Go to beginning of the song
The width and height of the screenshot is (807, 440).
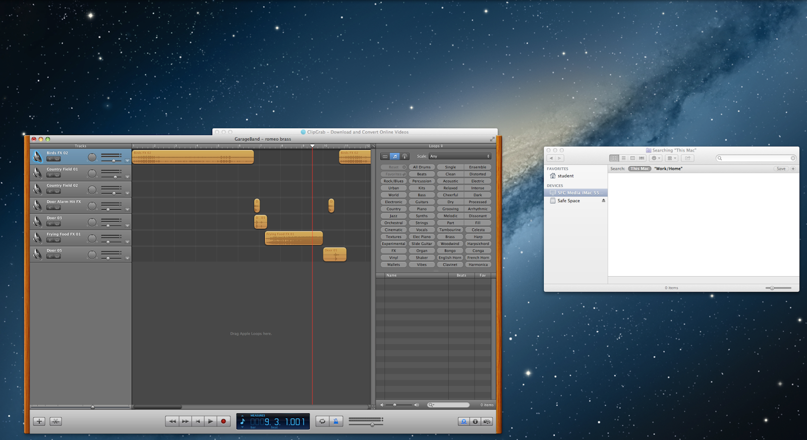pos(198,421)
